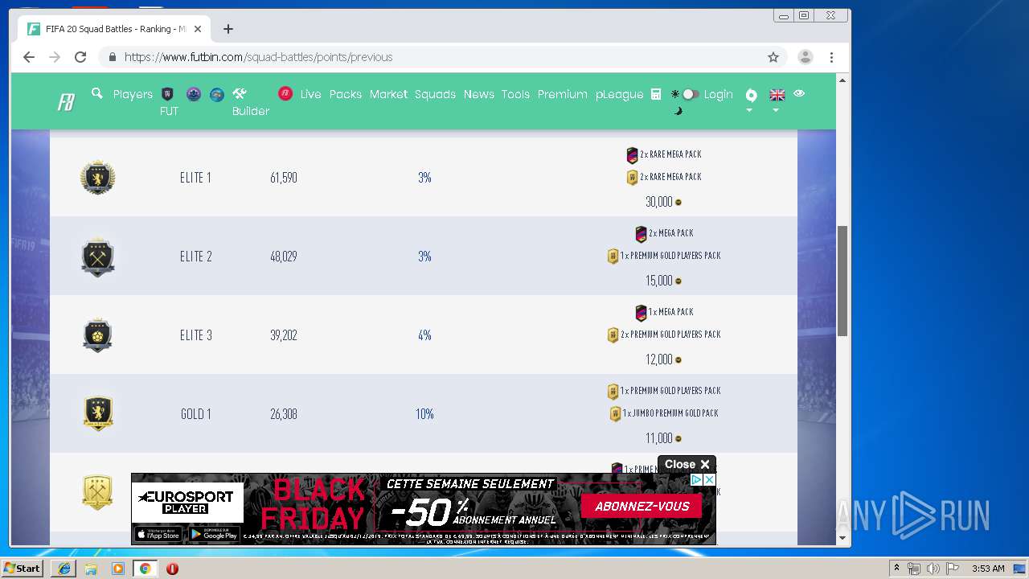The image size is (1029, 579).
Task: Click the ABONNEZ-VOUS ad button
Action: 642,506
